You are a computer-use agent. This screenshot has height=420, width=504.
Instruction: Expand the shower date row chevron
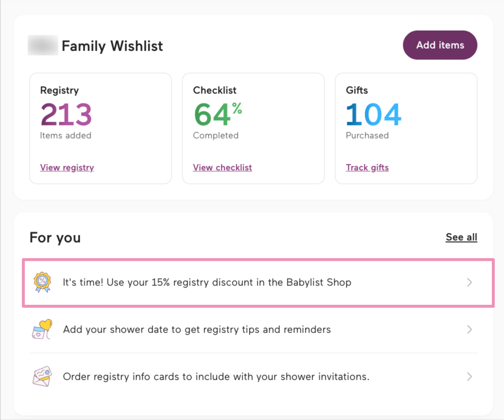click(x=469, y=329)
